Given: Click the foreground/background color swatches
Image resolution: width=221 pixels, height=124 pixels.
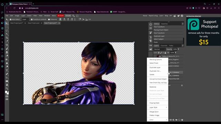Looking at the screenshot, I should pos(7,93).
